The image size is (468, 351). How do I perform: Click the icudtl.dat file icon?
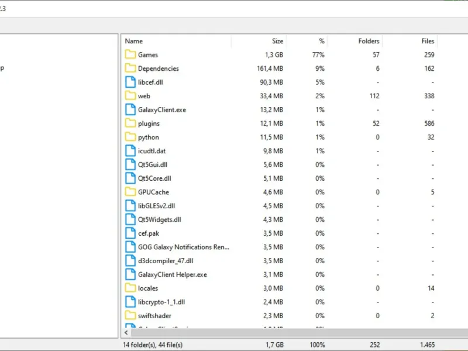[x=130, y=151]
